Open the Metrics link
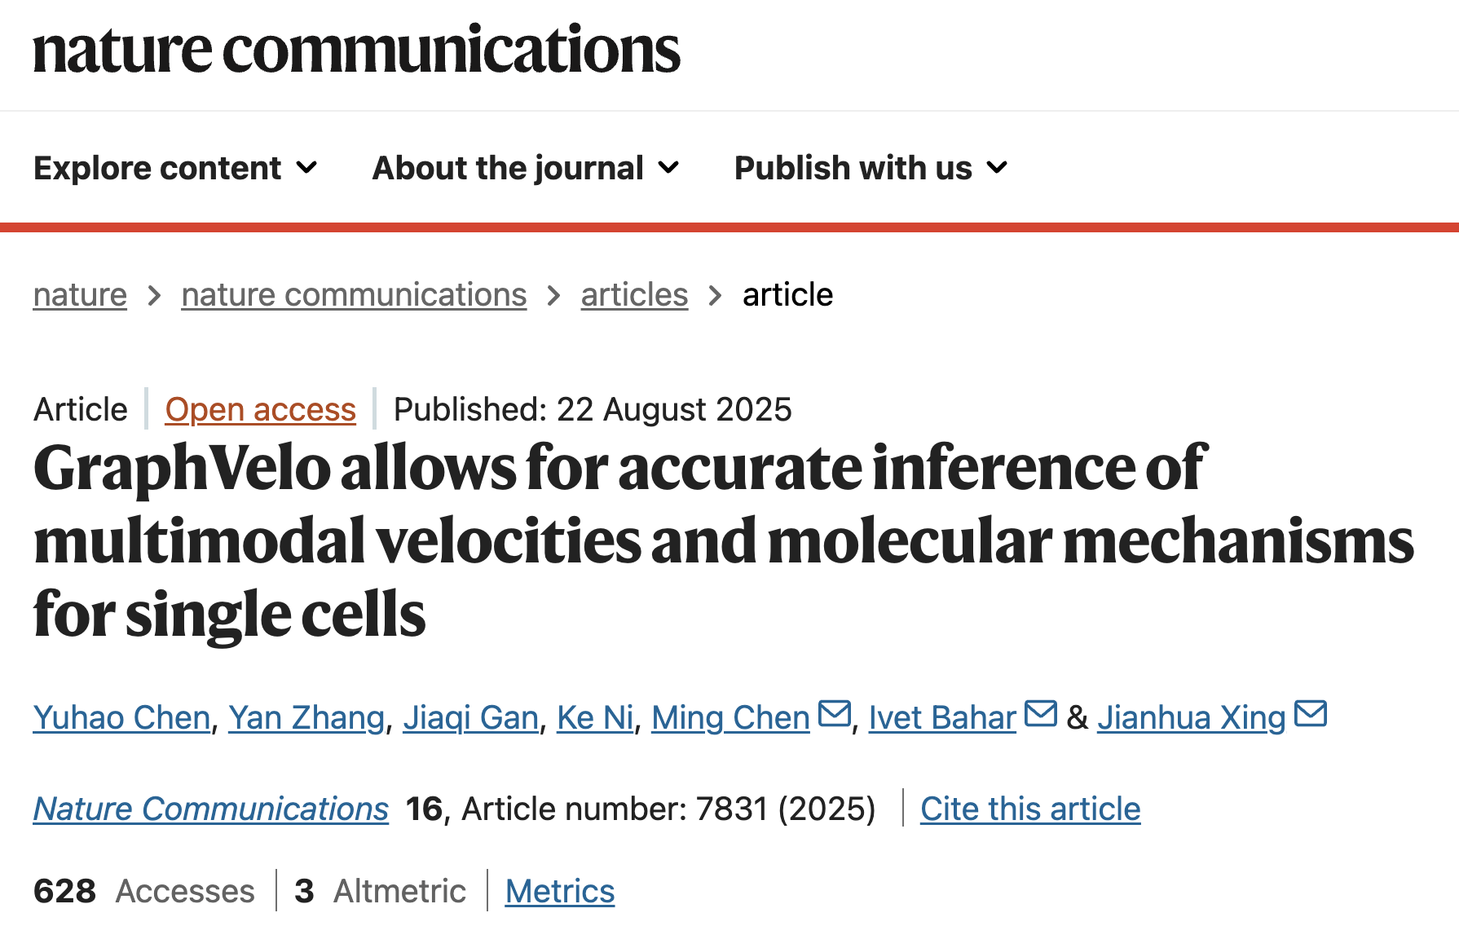1459x926 pixels. click(560, 891)
